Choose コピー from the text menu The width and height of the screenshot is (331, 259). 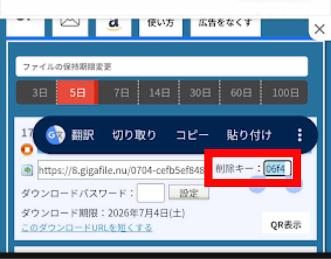point(192,135)
